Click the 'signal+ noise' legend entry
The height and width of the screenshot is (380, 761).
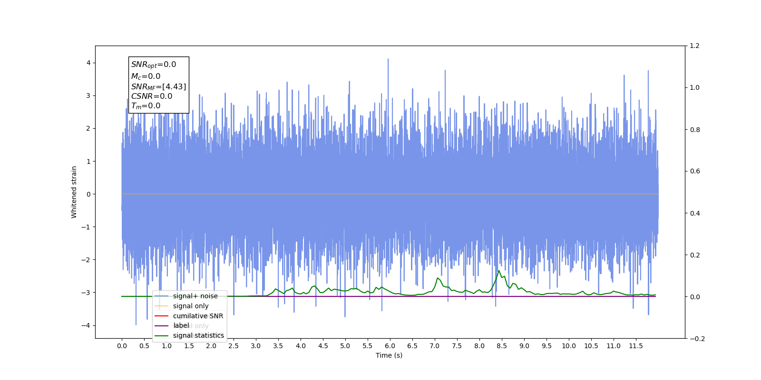195,296
